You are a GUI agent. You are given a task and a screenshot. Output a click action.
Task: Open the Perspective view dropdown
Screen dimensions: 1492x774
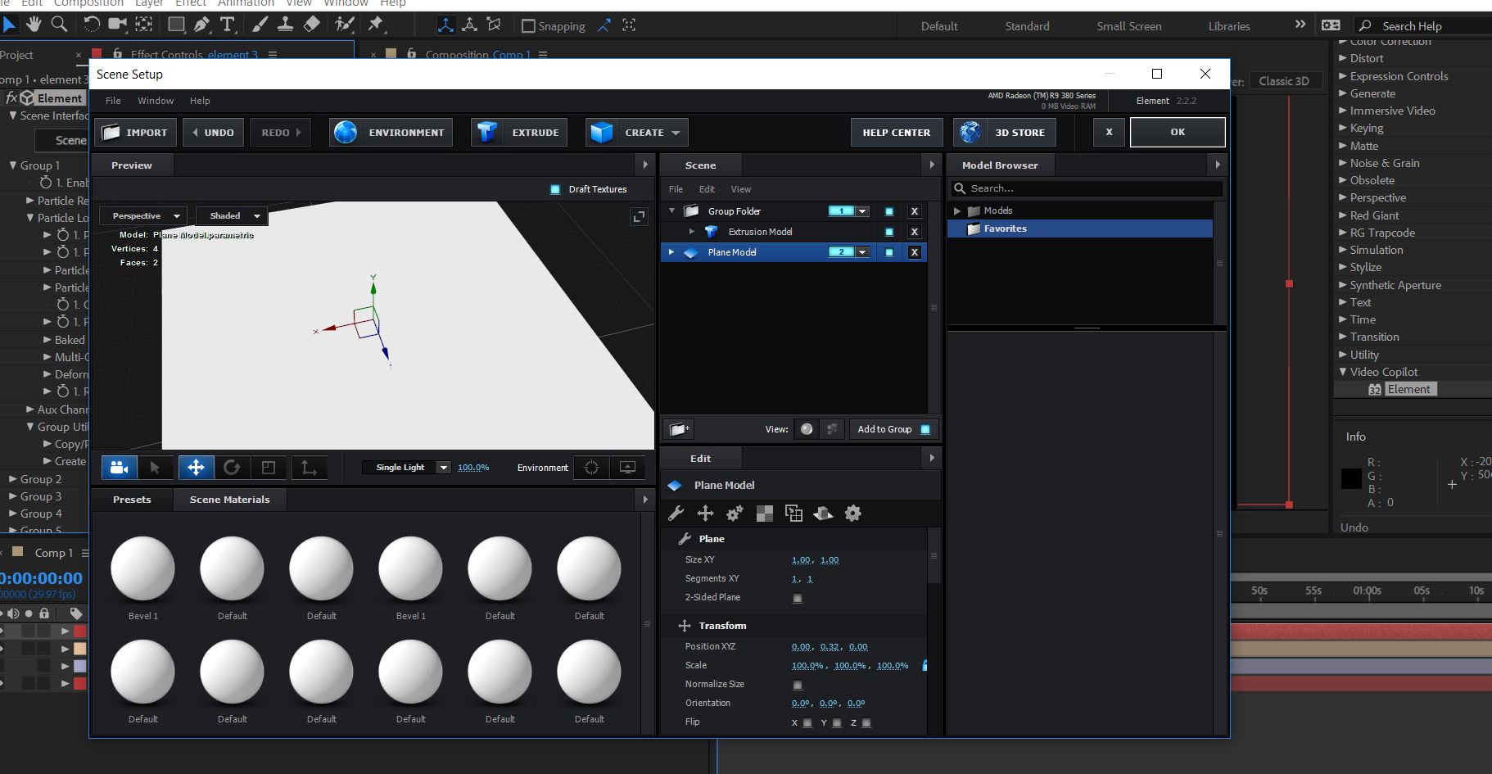[143, 216]
